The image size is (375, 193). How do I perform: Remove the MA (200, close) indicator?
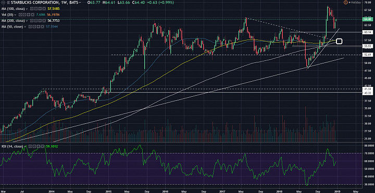click(x=44, y=21)
